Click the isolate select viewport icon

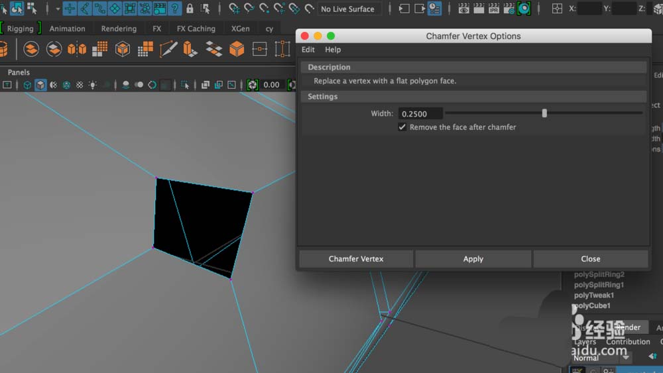[x=185, y=85]
